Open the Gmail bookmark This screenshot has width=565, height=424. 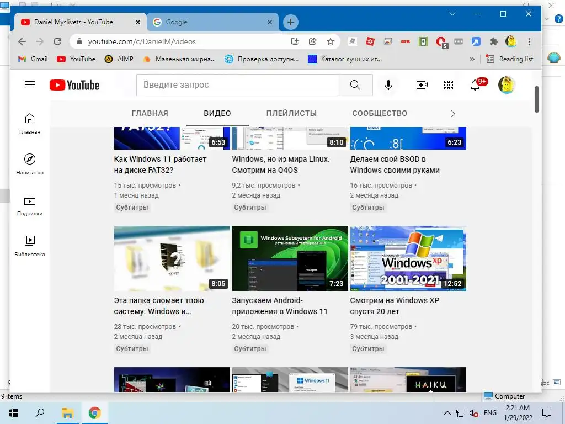[x=33, y=59]
